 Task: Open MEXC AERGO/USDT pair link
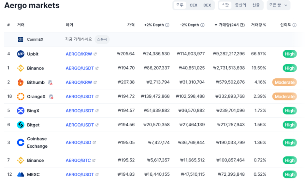(80, 174)
